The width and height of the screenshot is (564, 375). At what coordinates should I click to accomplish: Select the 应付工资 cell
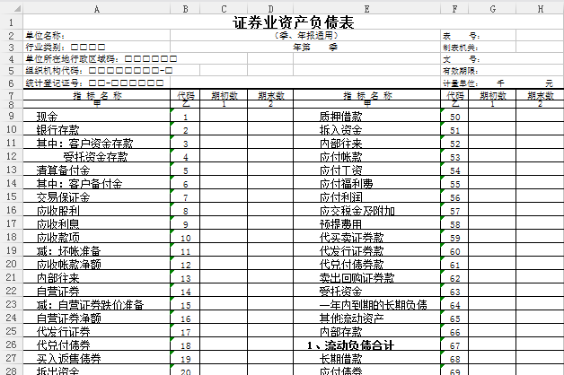pyautogui.click(x=341, y=170)
